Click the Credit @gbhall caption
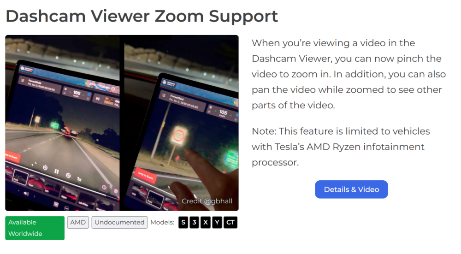Screen dimensions: 461x254 tap(207, 201)
